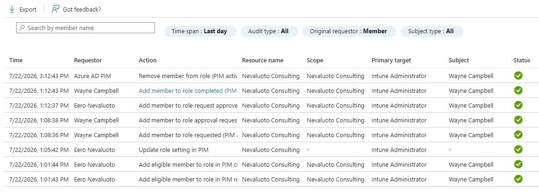Select Eero Nevaluoto in the 1:05:42 PM row
539x193 pixels.
[94, 150]
